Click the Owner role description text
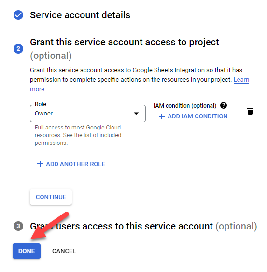 click(x=78, y=135)
